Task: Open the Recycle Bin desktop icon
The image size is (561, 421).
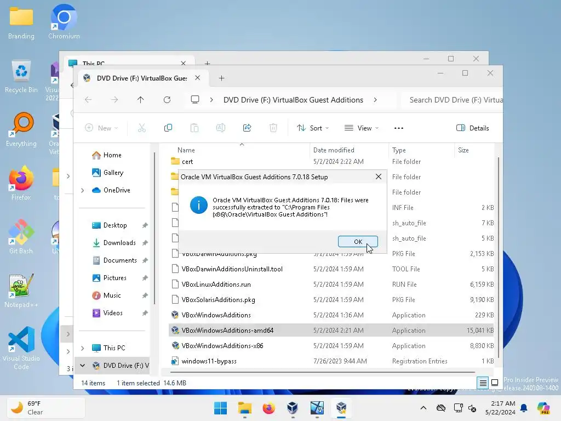Action: click(x=21, y=76)
